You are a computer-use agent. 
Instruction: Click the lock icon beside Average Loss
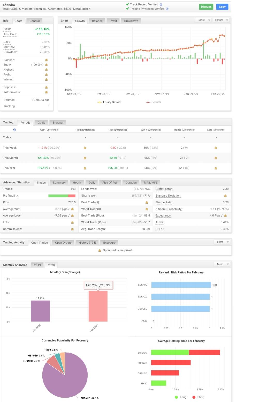click(x=72, y=216)
